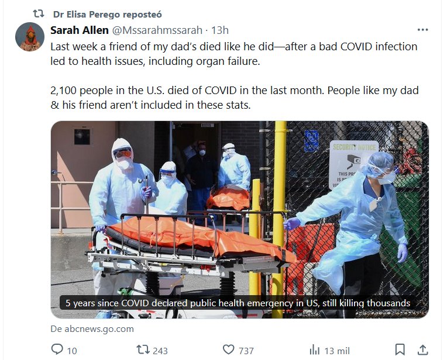This screenshot has height=360, width=447.
Task: Click the 243 reposts count
Action: click(160, 351)
